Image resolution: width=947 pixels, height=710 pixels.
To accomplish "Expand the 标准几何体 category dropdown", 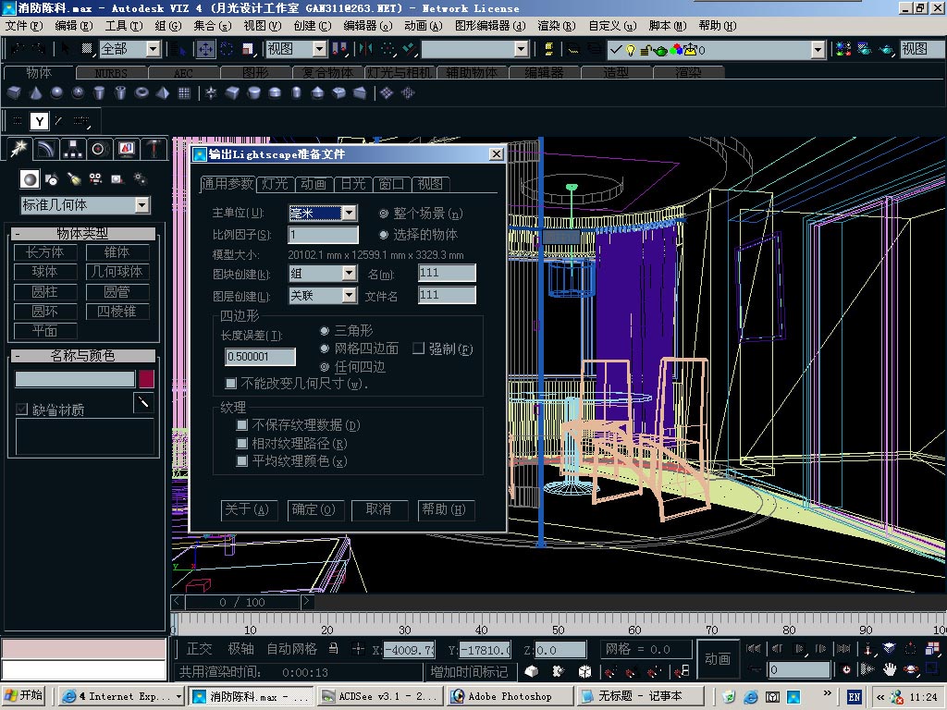I will (x=141, y=205).
